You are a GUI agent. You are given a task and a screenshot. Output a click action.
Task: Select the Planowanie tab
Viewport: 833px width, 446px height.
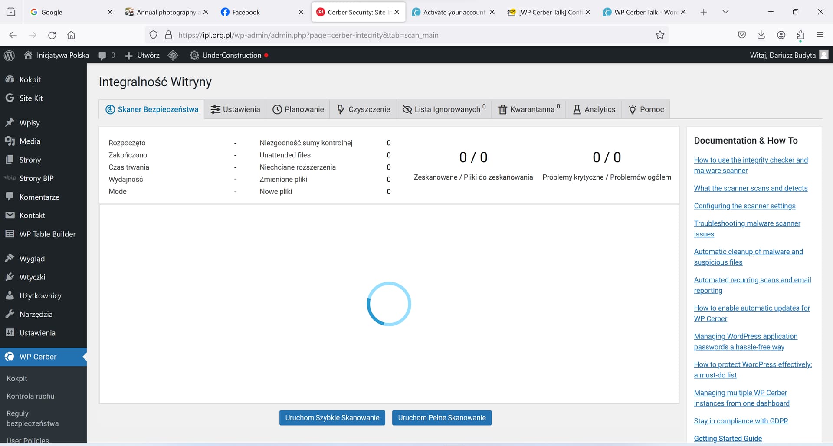pos(298,109)
